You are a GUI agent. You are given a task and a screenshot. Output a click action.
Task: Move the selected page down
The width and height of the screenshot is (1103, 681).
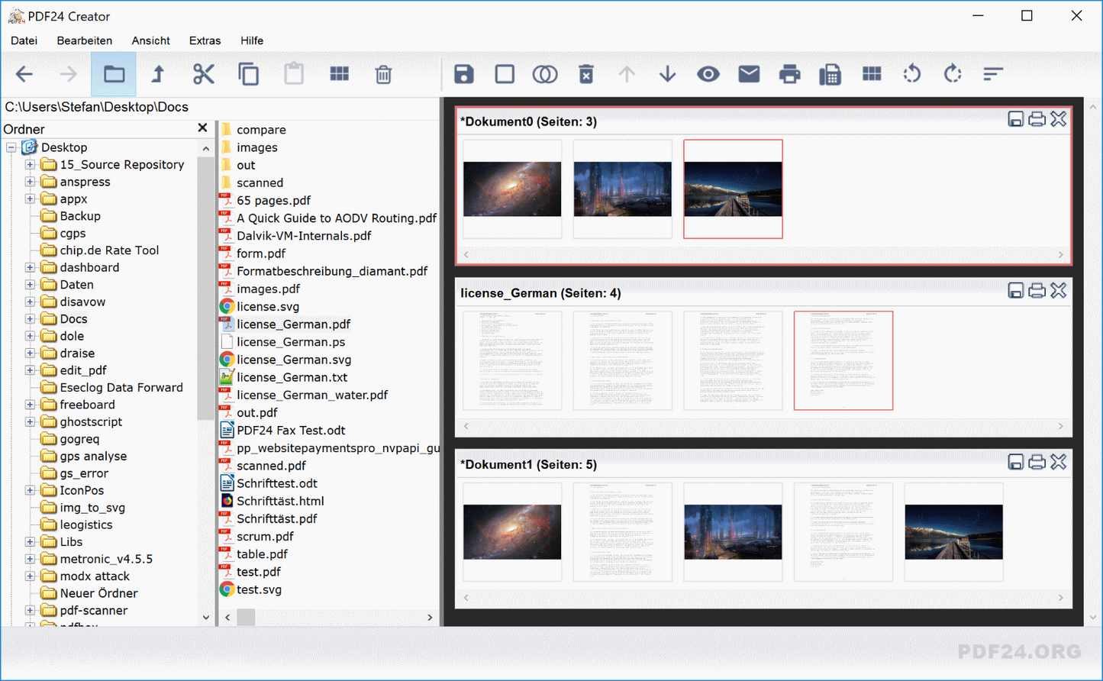[667, 74]
